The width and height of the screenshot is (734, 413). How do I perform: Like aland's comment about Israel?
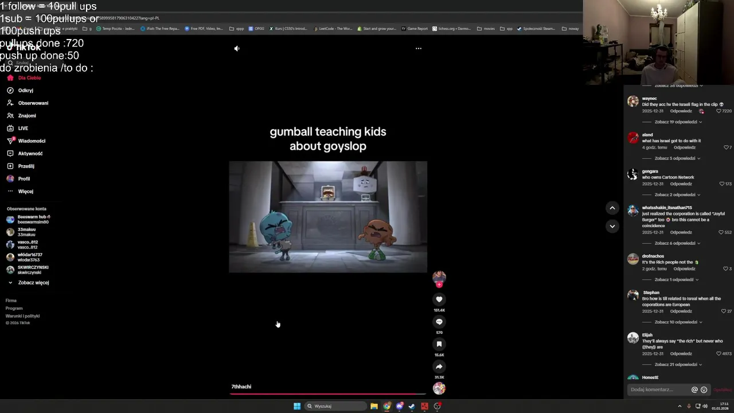[x=726, y=147]
